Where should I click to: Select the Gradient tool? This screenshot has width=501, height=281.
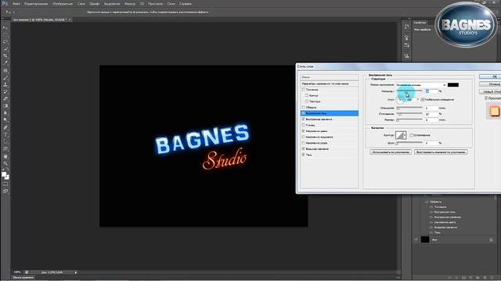5,106
